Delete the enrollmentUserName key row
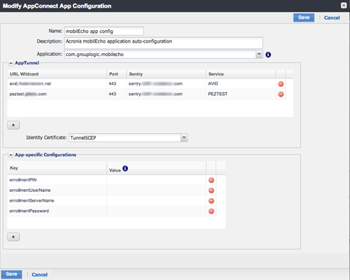 pos(211,190)
